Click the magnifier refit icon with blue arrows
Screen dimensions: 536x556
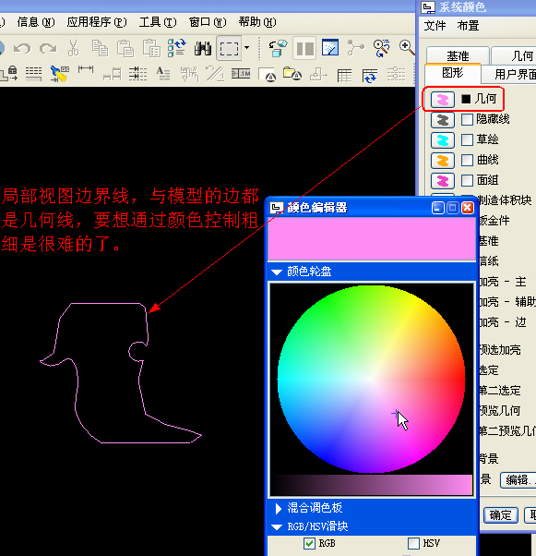pyautogui.click(x=382, y=48)
